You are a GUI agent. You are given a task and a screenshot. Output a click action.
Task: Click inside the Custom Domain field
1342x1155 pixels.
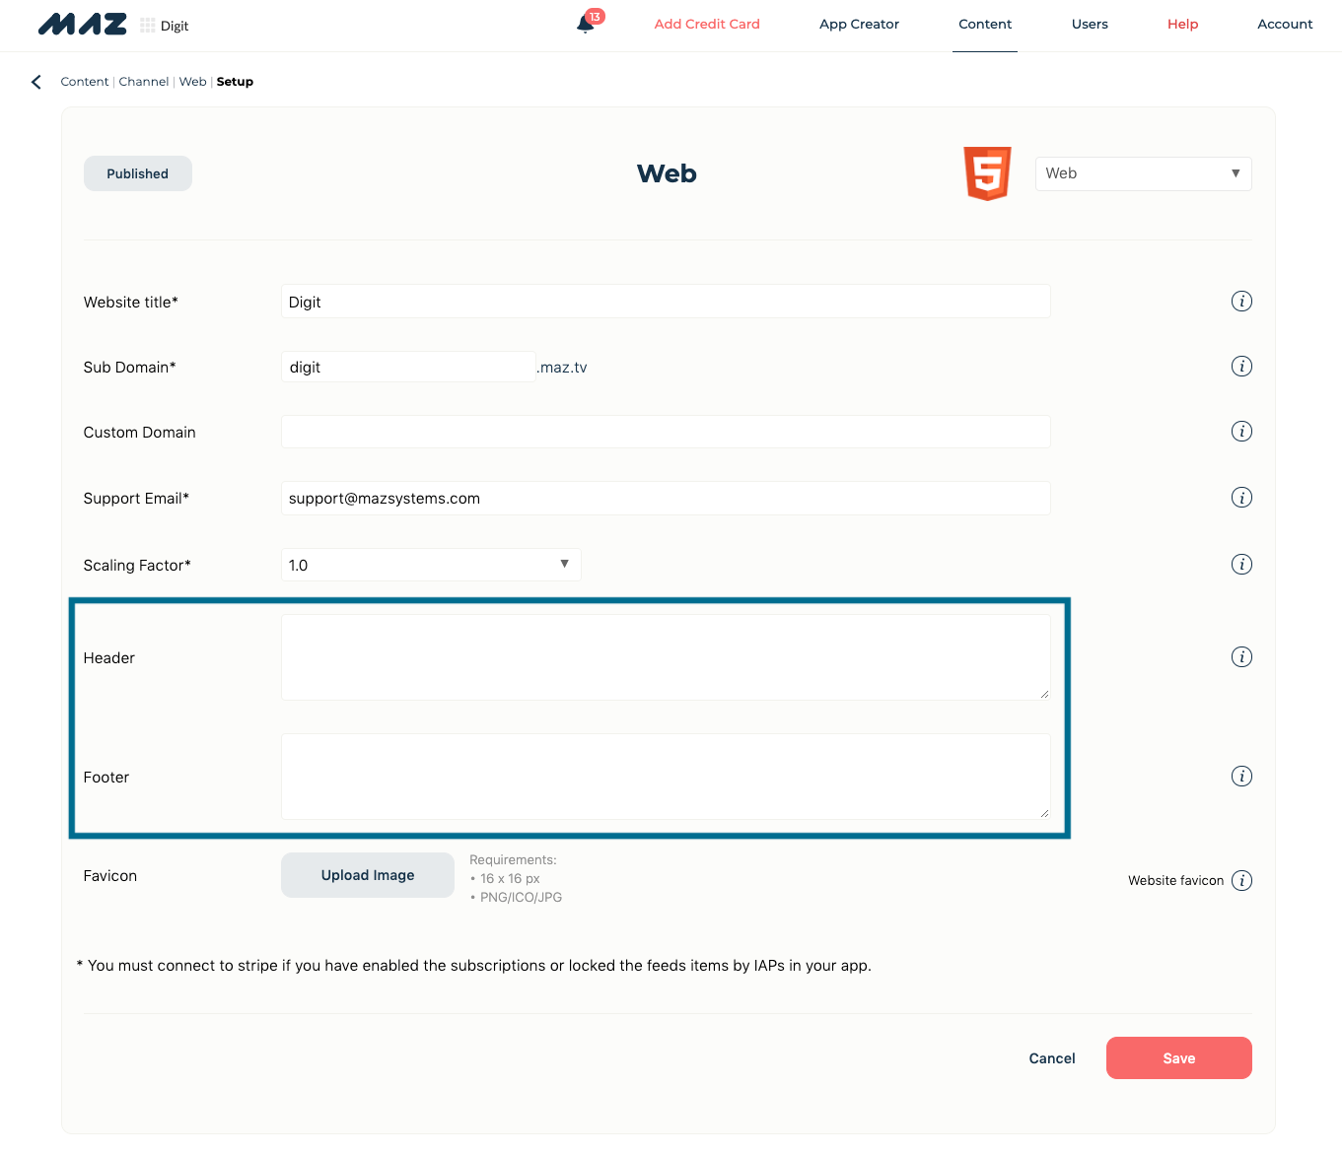(666, 431)
